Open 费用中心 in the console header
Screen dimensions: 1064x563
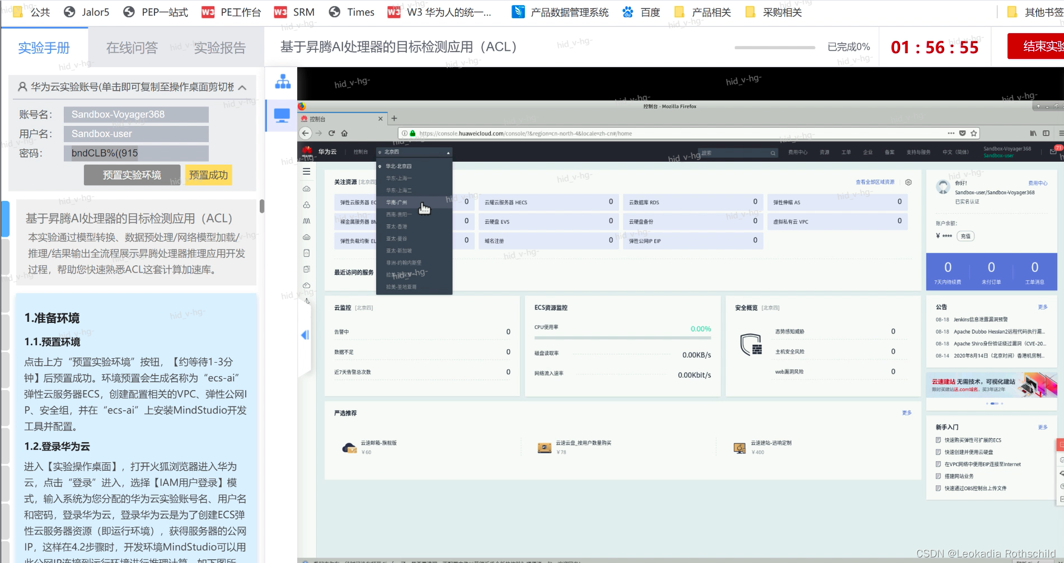[x=798, y=152]
